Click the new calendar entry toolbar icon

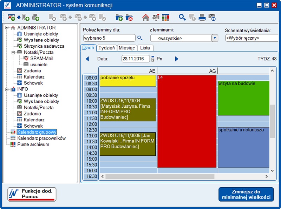point(12,18)
